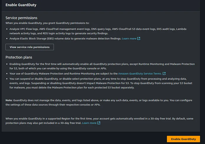Follow Learn more link about 30-day free trial
The image size is (205, 144).
coord(89,123)
